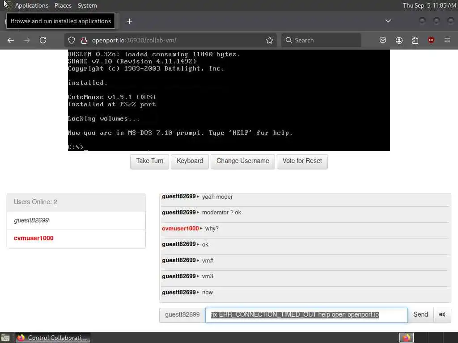This screenshot has height=343, width=458.
Task: Click Vote for Reset button
Action: click(x=302, y=161)
